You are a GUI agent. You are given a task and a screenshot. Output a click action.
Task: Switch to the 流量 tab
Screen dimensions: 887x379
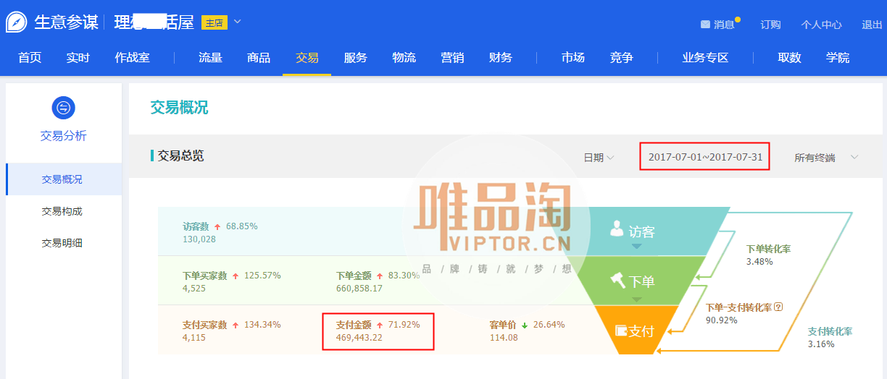point(210,58)
